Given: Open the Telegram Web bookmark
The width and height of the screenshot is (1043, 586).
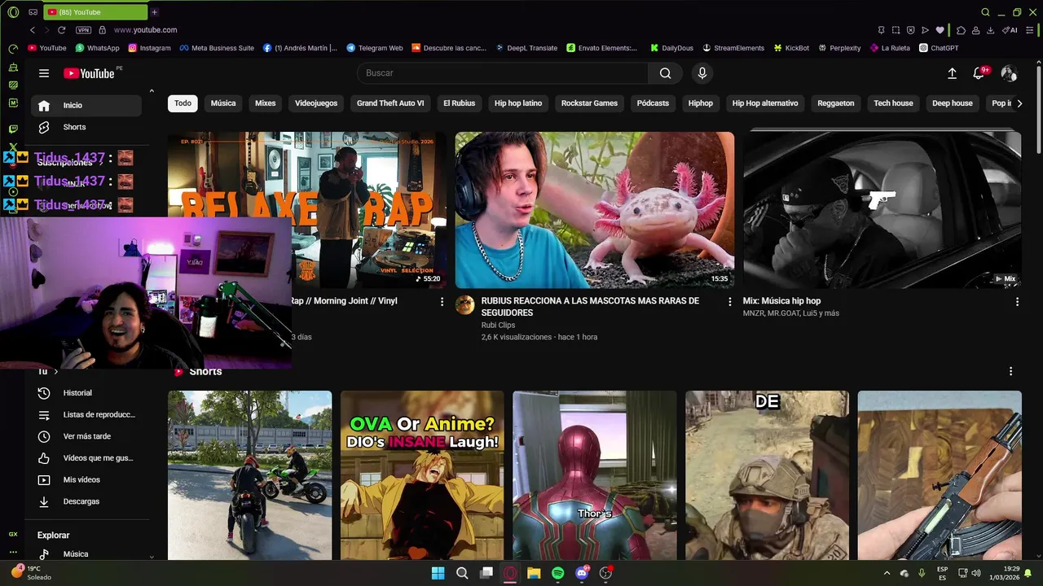Looking at the screenshot, I should point(374,48).
